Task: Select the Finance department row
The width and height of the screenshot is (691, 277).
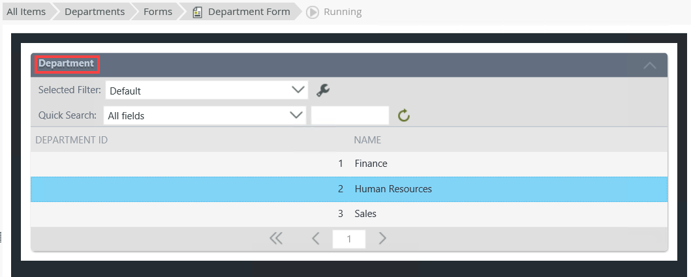Action: (x=371, y=164)
